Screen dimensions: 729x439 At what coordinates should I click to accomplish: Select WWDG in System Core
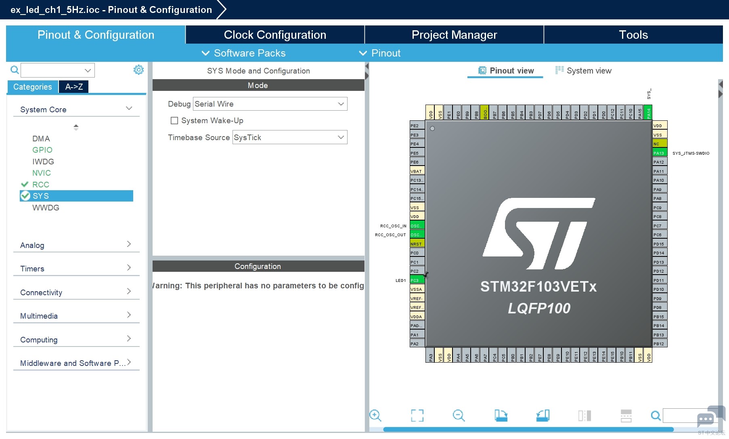46,208
